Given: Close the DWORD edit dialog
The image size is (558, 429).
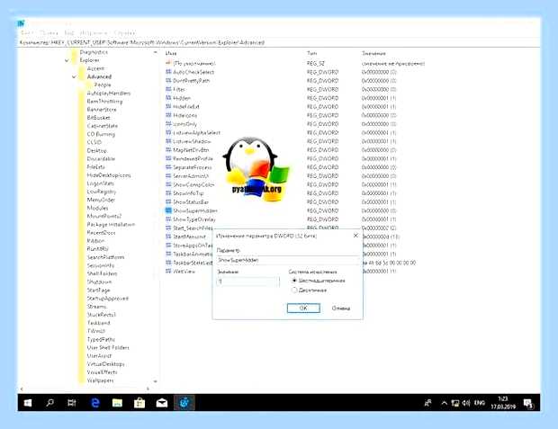Looking at the screenshot, I should [355, 236].
